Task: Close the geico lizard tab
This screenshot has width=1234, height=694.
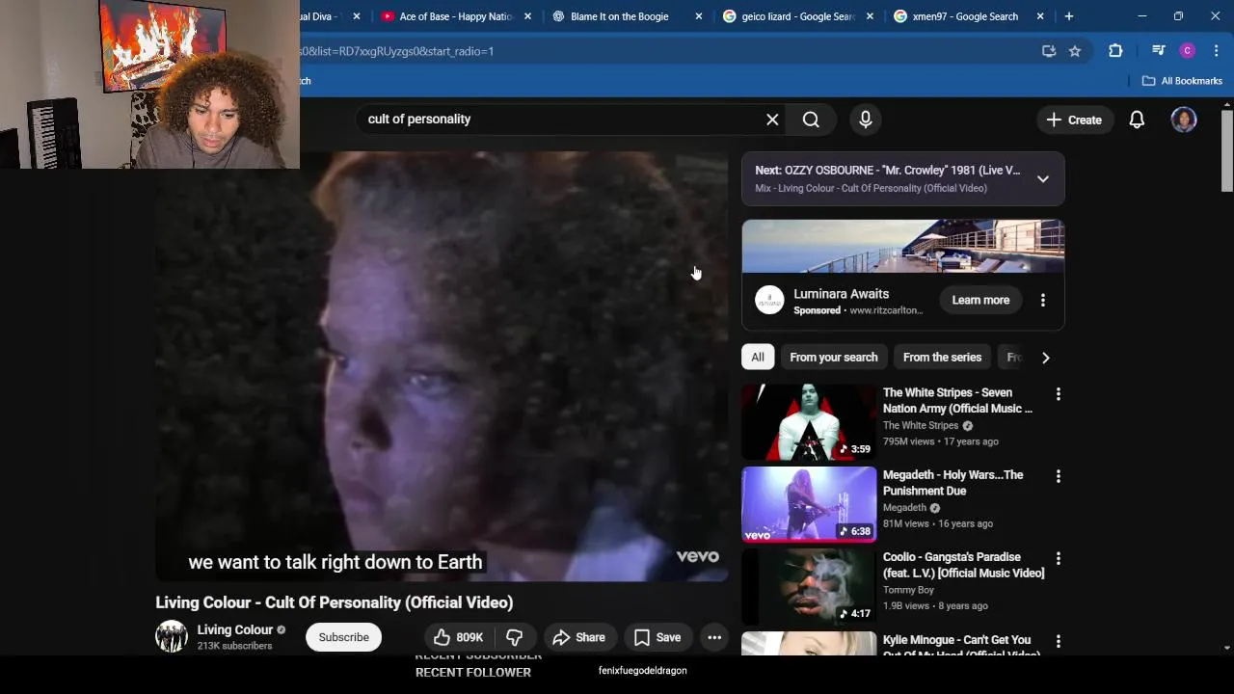Action: pos(870,16)
